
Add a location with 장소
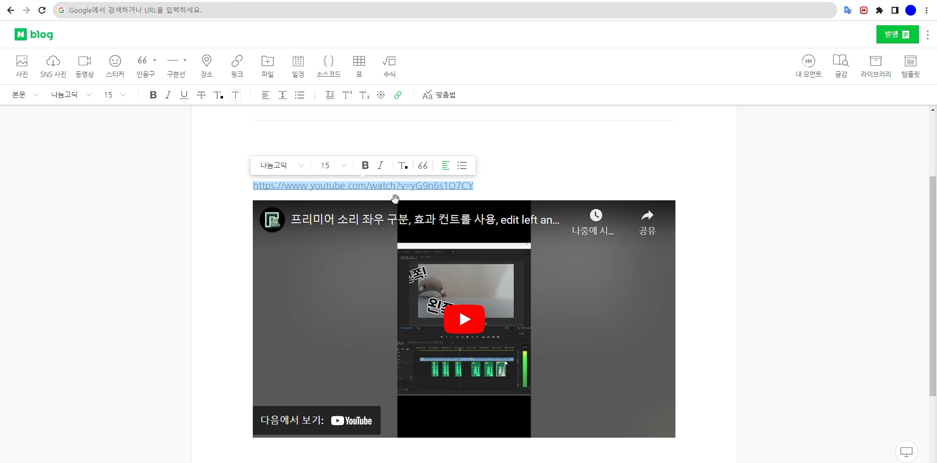point(206,66)
